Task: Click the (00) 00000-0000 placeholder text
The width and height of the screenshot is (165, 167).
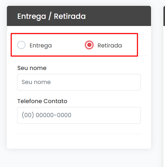Action: [x=46, y=115]
